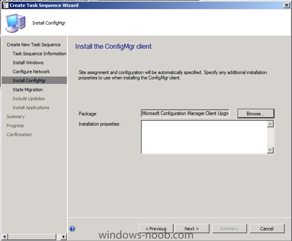Click the Browse... button for Package
The width and height of the screenshot is (292, 241).
[x=256, y=114]
